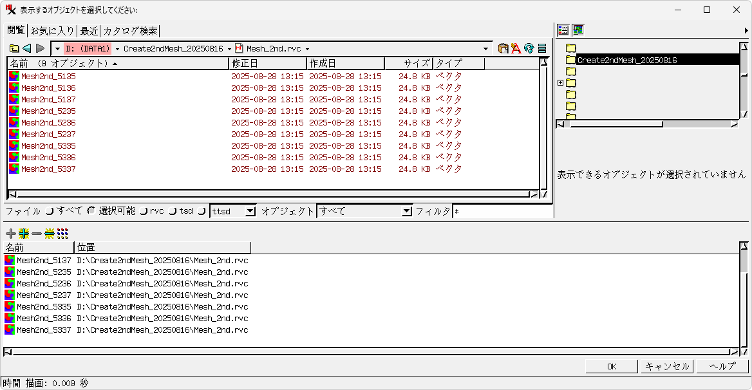Image resolution: width=752 pixels, height=390 pixels.
Task: Click the フィルタ text input field
Action: pos(502,211)
